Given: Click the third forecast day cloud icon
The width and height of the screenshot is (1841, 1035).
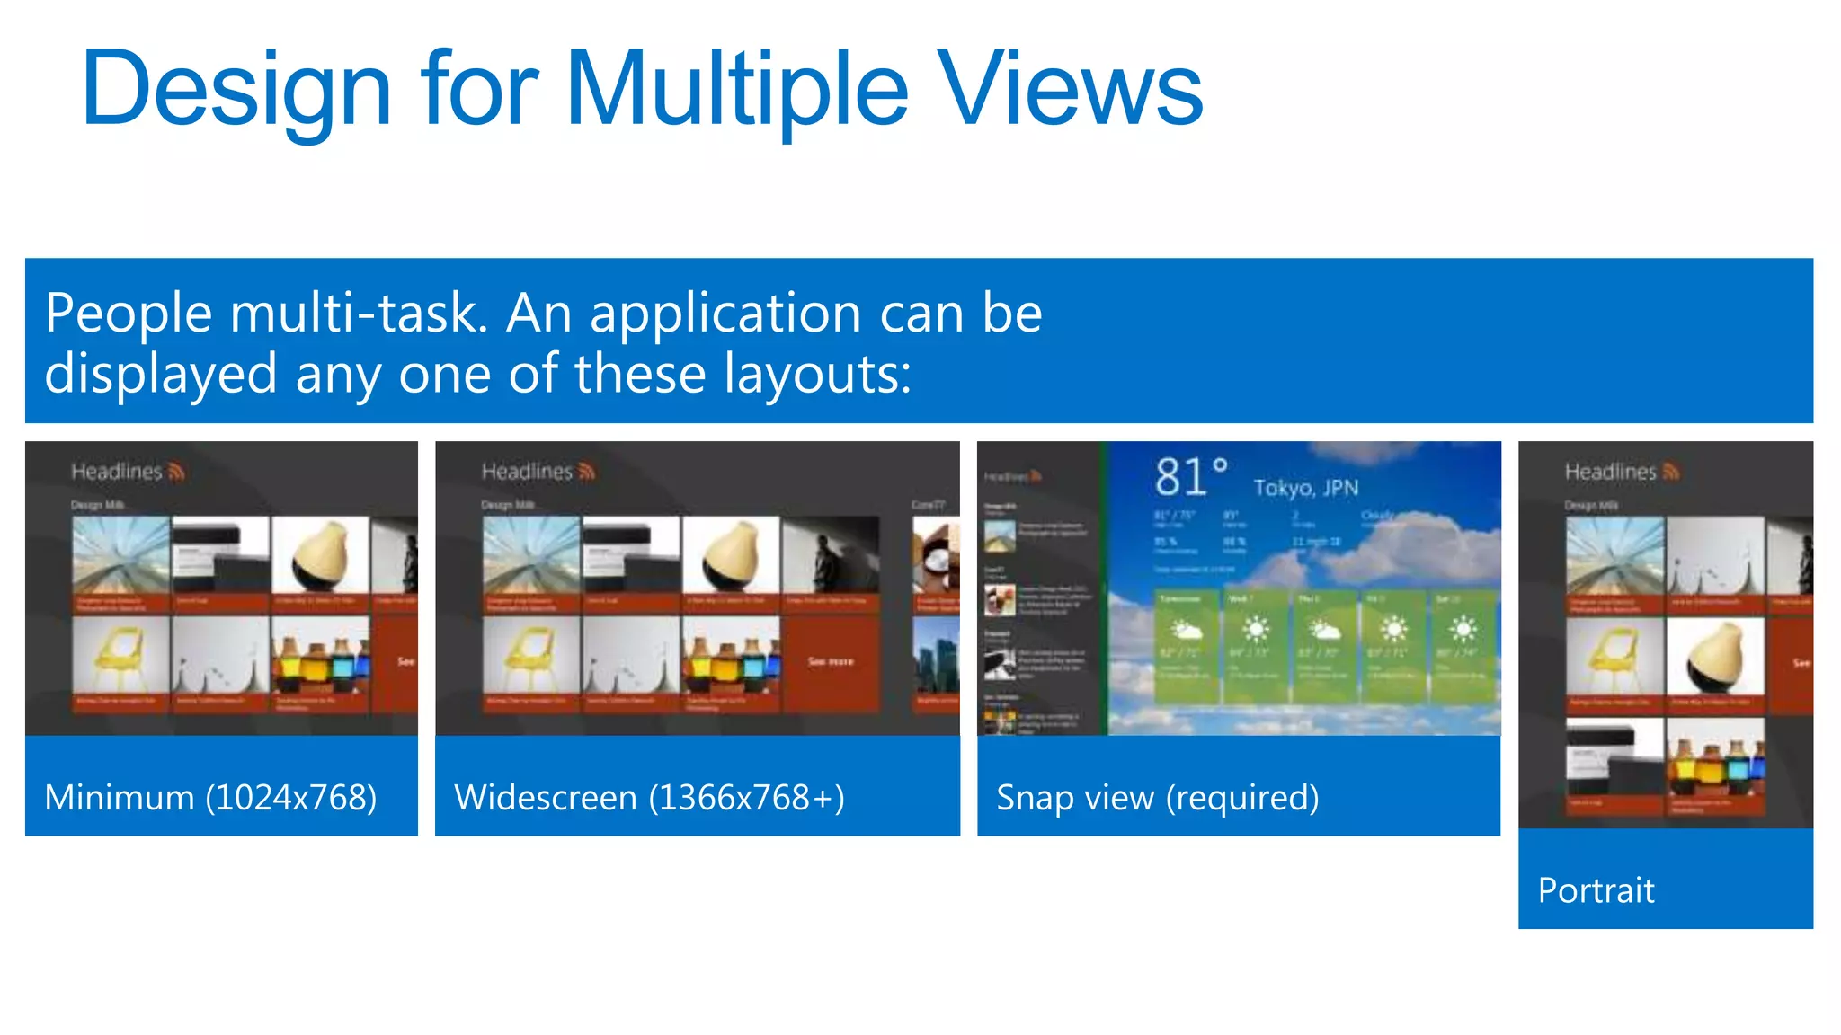Looking at the screenshot, I should point(1324,630).
